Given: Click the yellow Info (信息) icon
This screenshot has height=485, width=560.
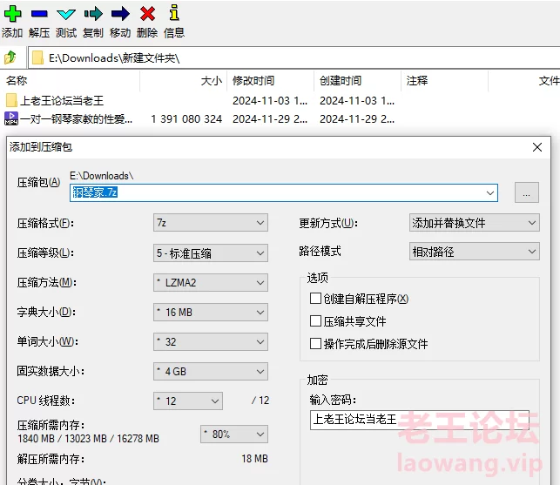Looking at the screenshot, I should (x=174, y=13).
